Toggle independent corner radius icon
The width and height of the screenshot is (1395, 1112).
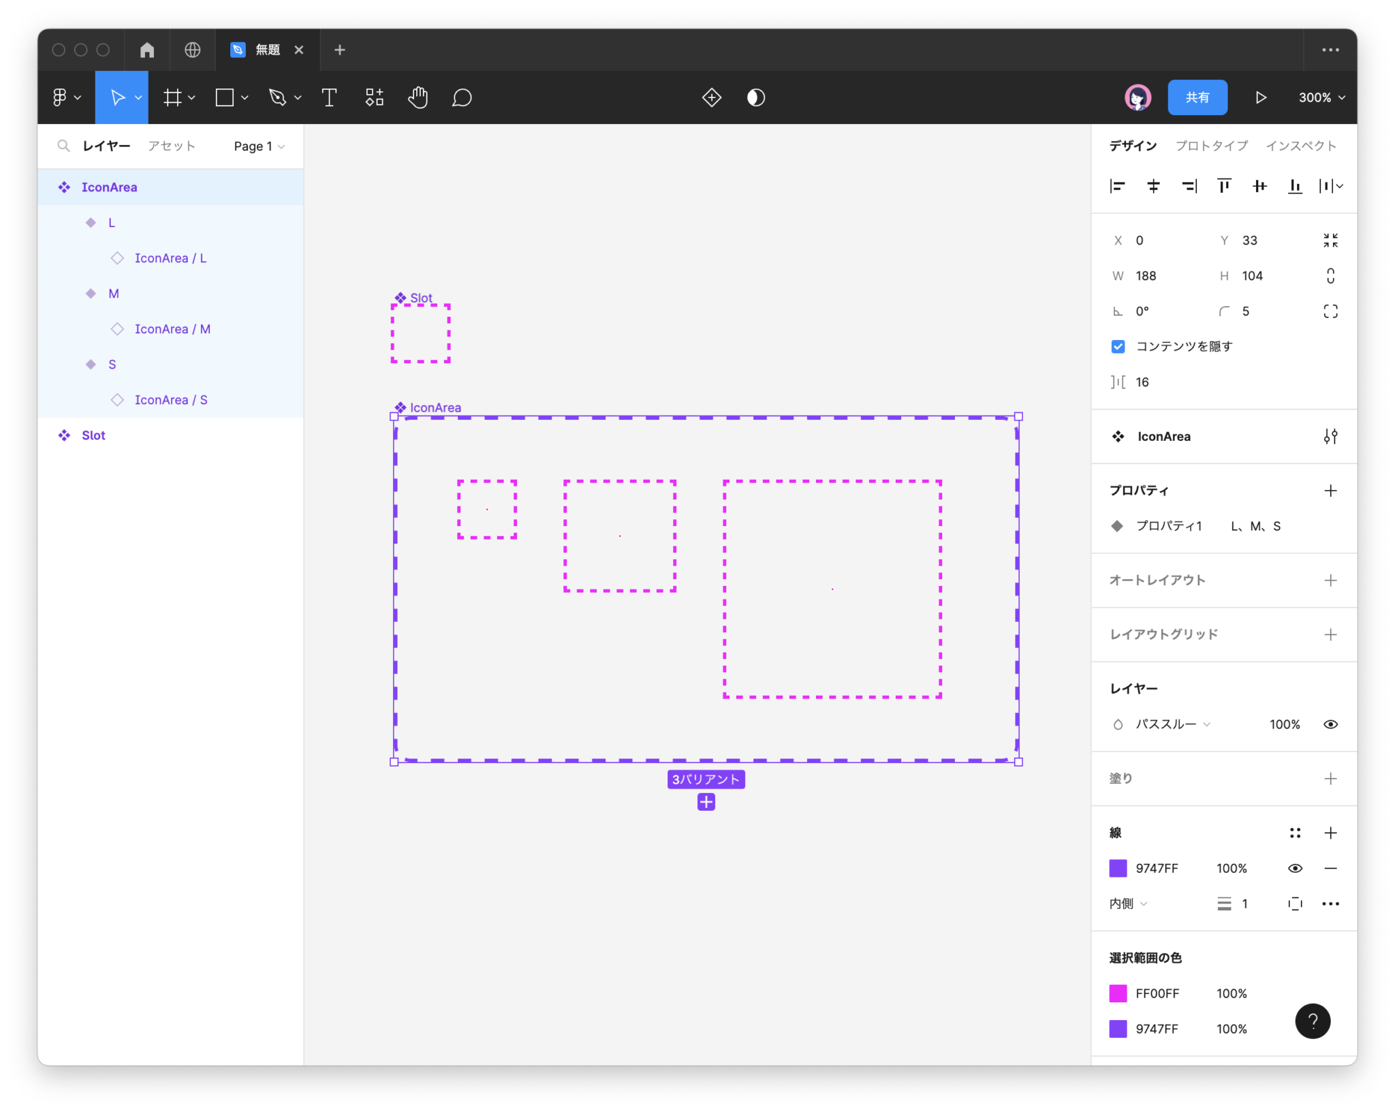click(1330, 311)
